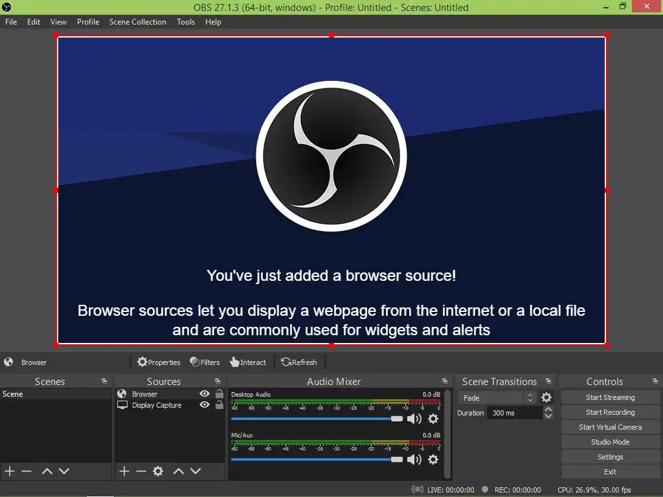Open Properties for Browser source toolbar
This screenshot has width=663, height=497.
[159, 362]
